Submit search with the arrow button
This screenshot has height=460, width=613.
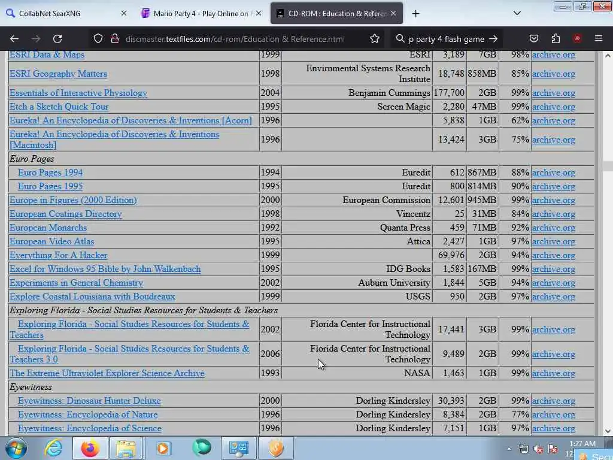coord(493,39)
